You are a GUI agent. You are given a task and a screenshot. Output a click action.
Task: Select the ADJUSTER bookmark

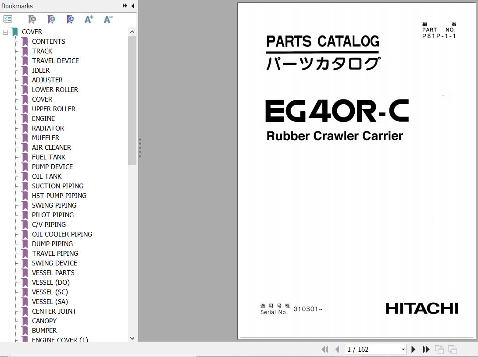47,80
